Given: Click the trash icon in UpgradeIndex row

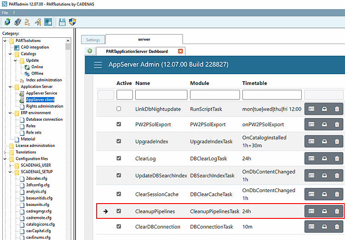Looking at the screenshot, I should (x=337, y=141).
